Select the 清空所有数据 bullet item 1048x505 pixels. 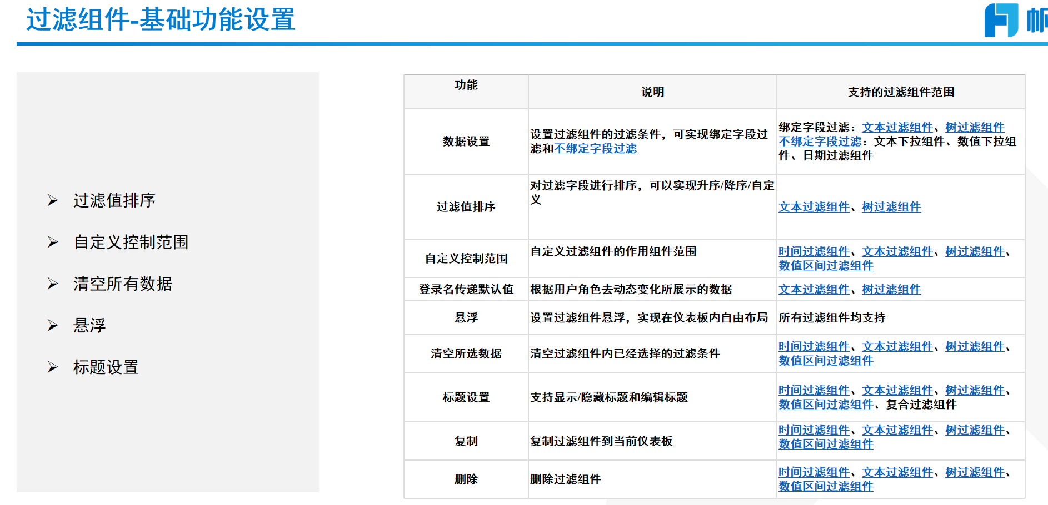[122, 284]
